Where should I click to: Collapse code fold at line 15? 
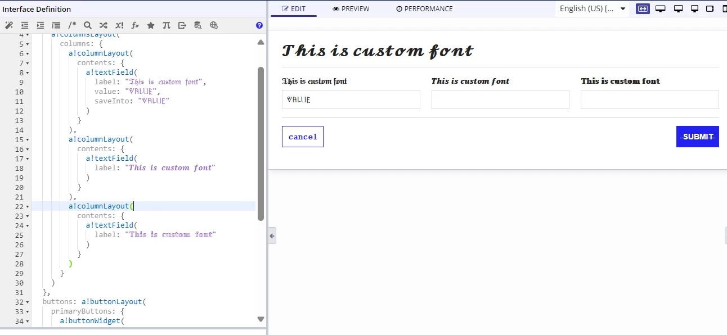click(28, 139)
